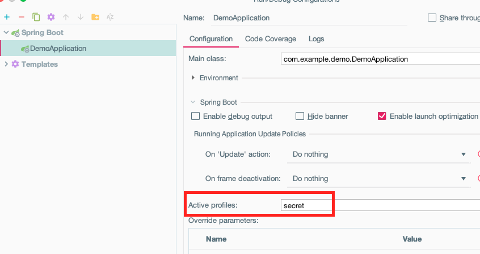
Task: Add a new configuration with plus icon
Action: 7,17
